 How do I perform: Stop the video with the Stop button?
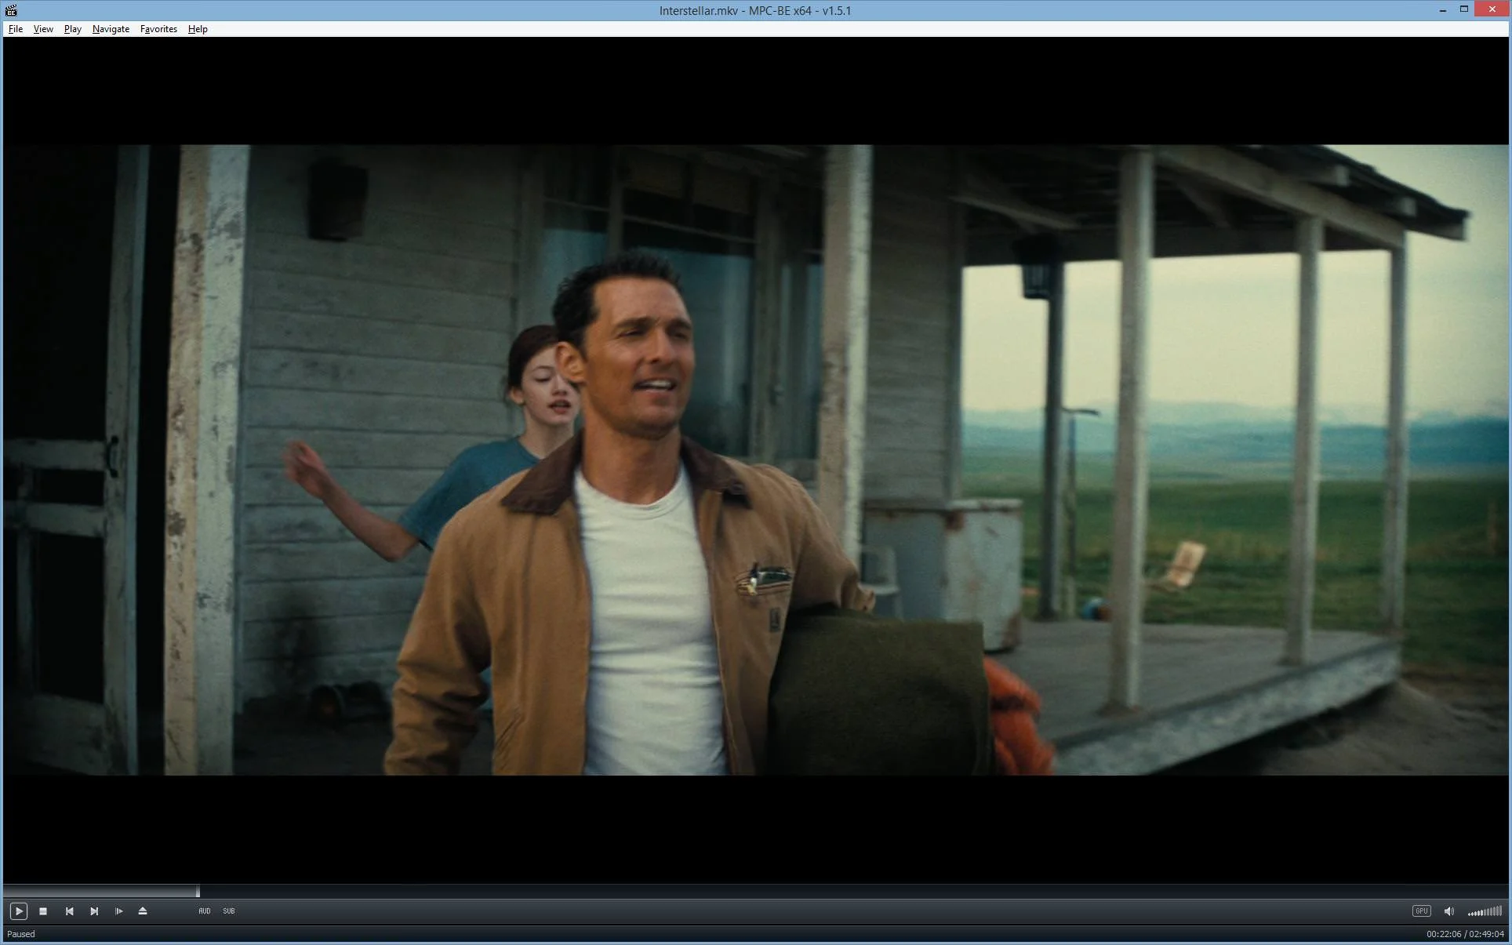click(x=43, y=910)
